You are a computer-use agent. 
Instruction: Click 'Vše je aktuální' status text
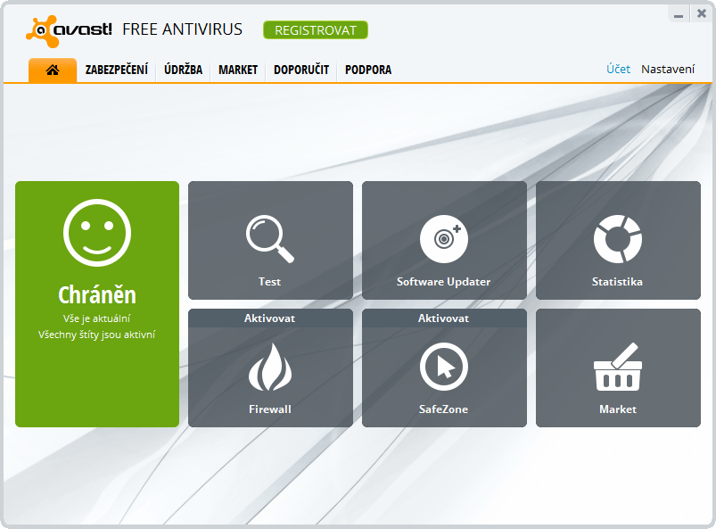[x=97, y=318]
